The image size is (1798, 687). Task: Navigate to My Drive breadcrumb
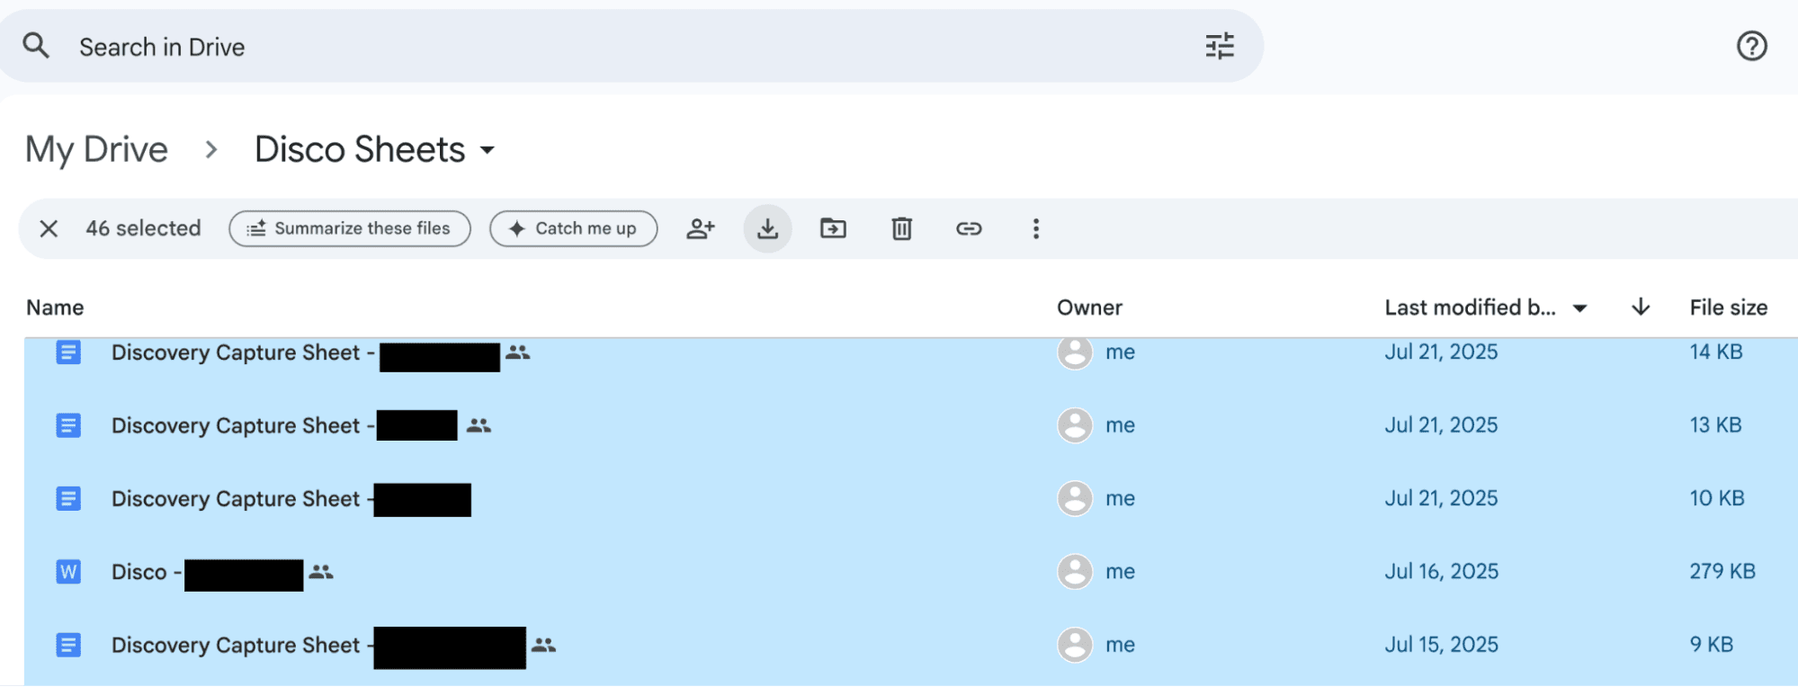click(97, 149)
